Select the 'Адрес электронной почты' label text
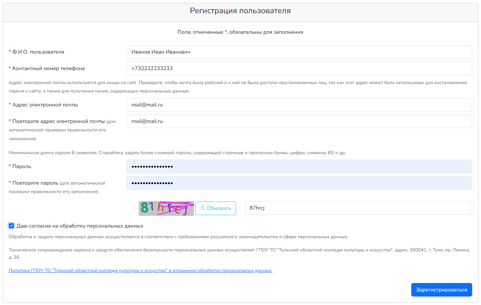This screenshot has height=305, width=481. point(45,105)
